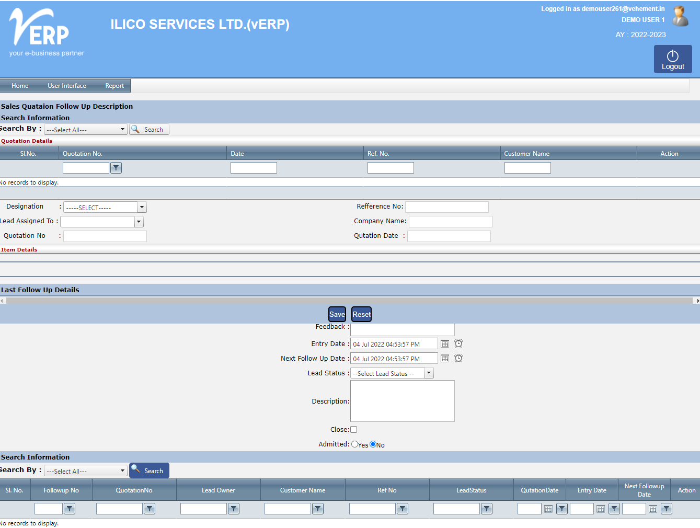Open the Designation SELECT dropdown
700x528 pixels.
coord(105,207)
